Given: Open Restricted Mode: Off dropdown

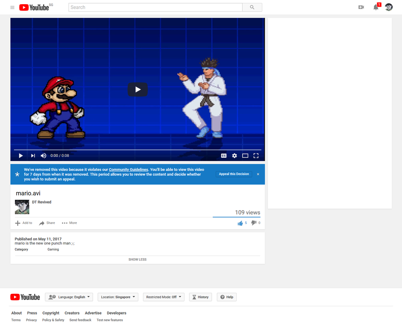Looking at the screenshot, I should tap(163, 297).
